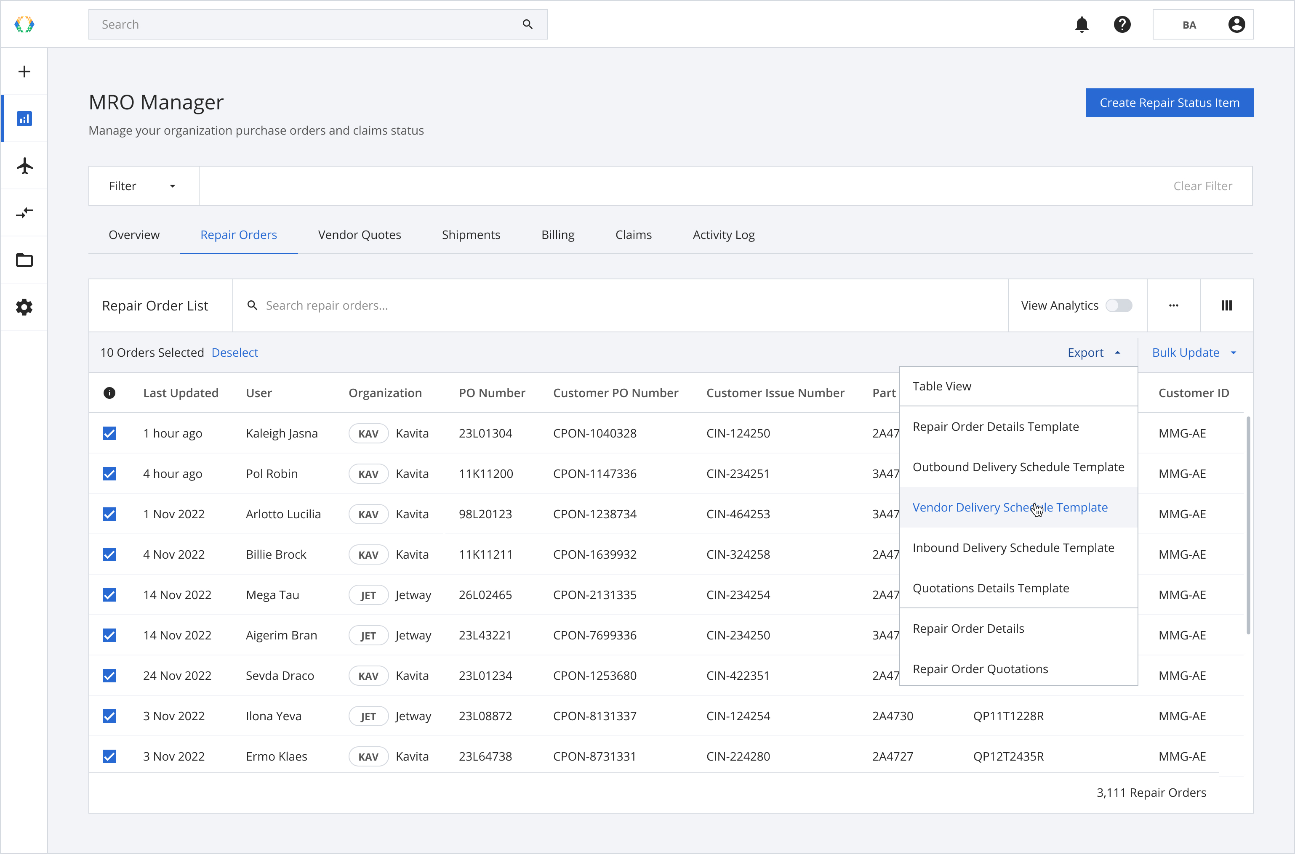Uncheck the Billie Brock row checkbox
The height and width of the screenshot is (854, 1295).
click(109, 554)
